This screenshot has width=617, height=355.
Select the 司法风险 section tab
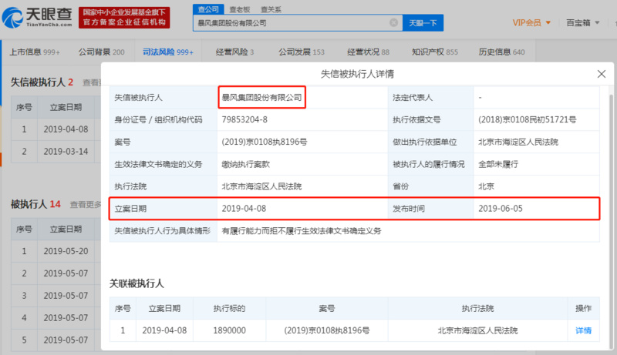[x=168, y=52]
